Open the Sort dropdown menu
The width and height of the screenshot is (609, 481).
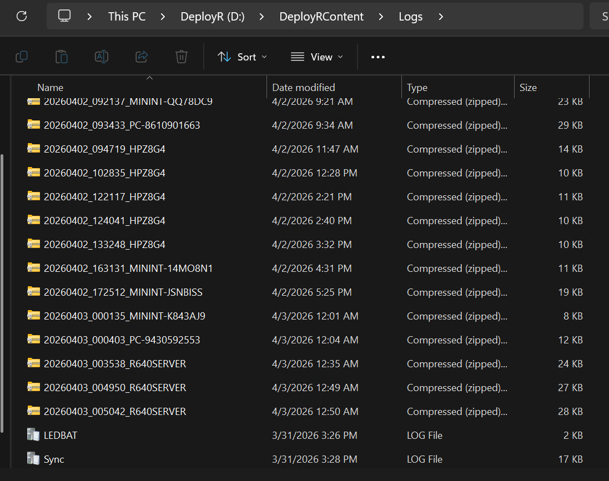point(242,57)
